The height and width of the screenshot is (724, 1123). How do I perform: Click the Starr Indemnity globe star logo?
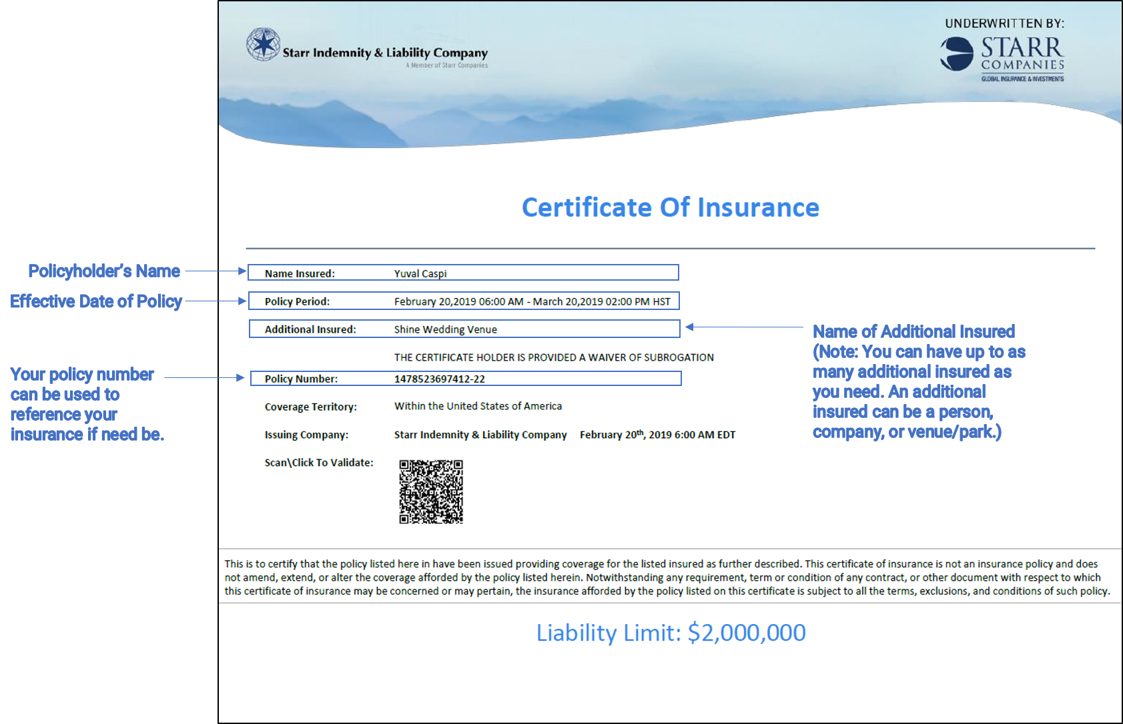(263, 45)
